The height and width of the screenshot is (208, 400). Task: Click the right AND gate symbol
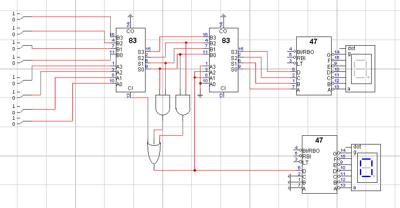pyautogui.click(x=183, y=105)
